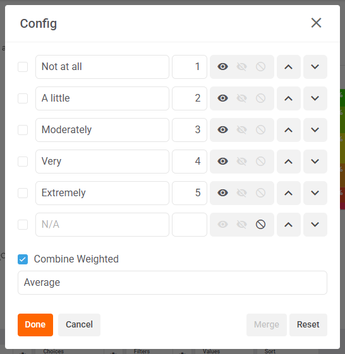Set Extremely row to hidden (crossed eye)
345x354 pixels.
tap(241, 193)
